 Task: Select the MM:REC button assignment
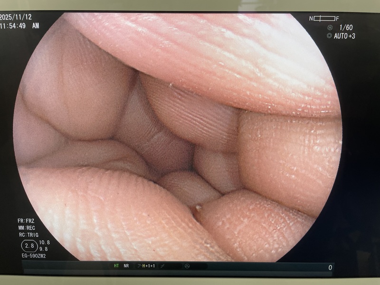pyautogui.click(x=26, y=228)
